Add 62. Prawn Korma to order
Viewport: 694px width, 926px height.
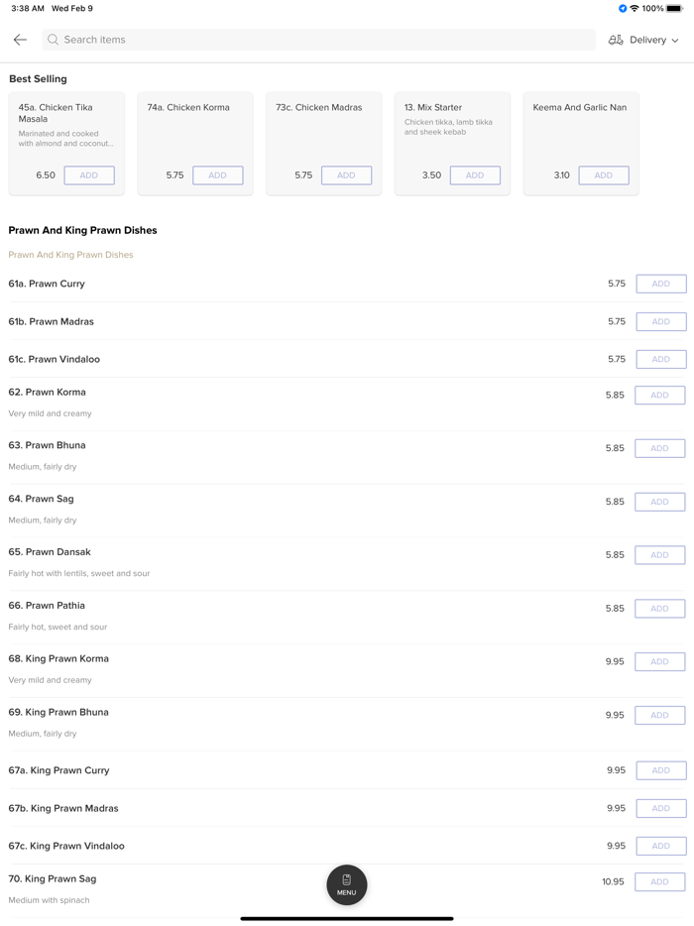[x=660, y=395]
